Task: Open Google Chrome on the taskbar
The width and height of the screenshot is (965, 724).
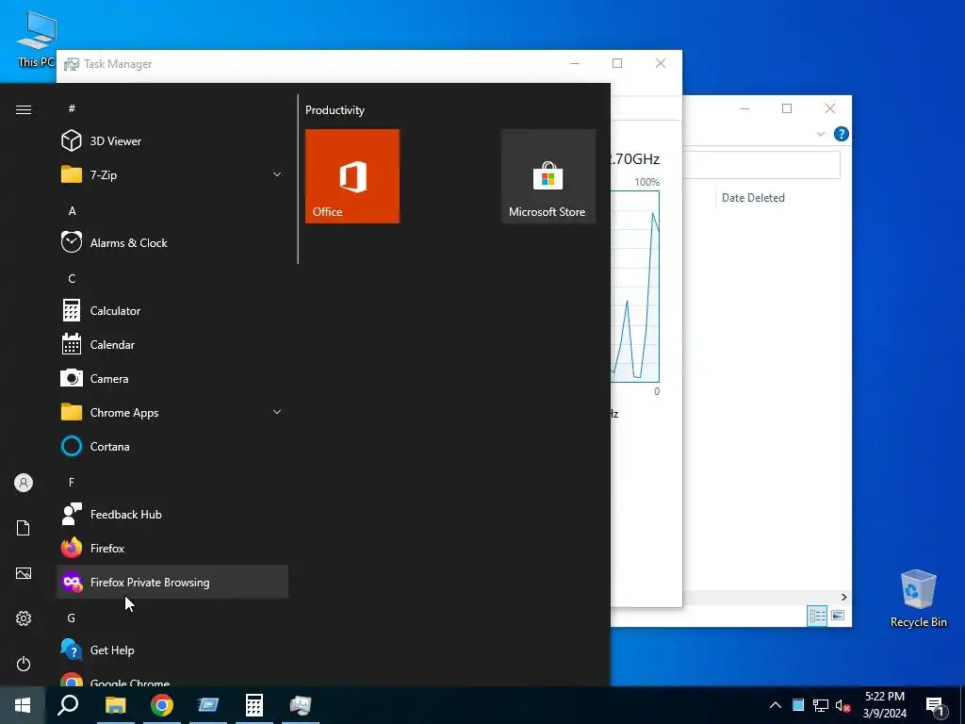Action: 162,705
